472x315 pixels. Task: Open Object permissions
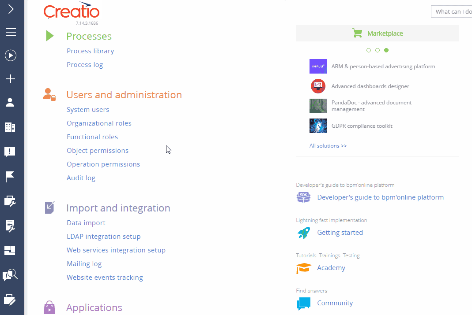tap(98, 151)
